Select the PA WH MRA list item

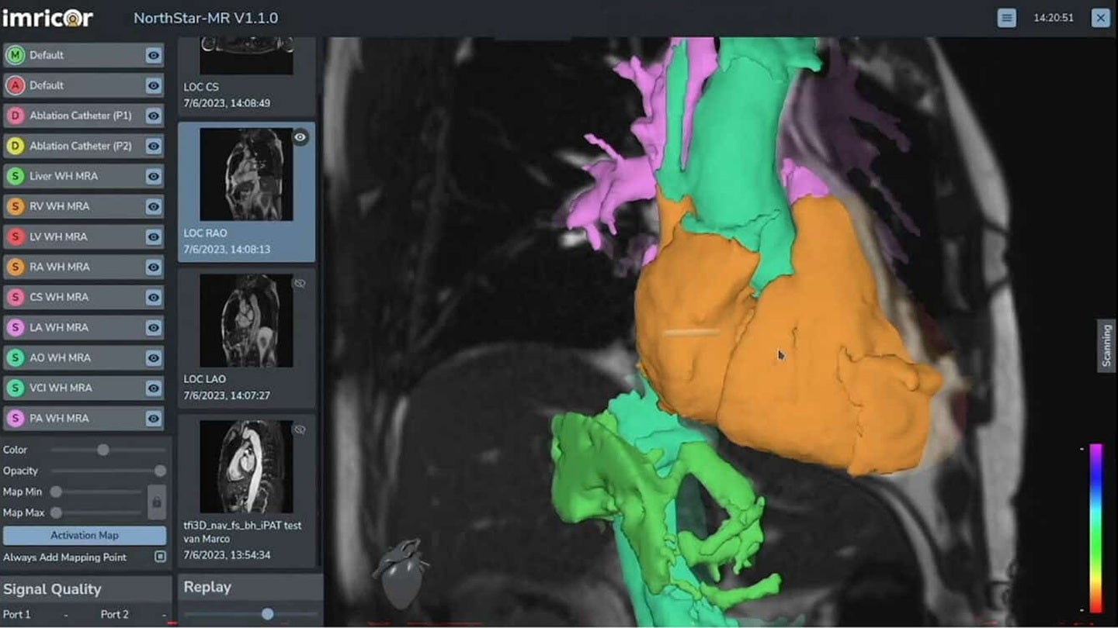coord(74,418)
